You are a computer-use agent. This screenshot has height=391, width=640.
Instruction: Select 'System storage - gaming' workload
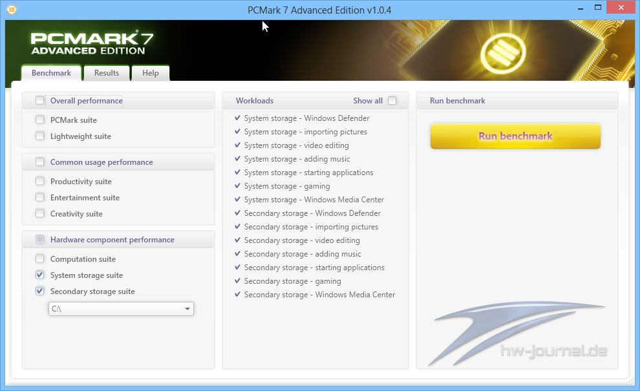(x=283, y=185)
